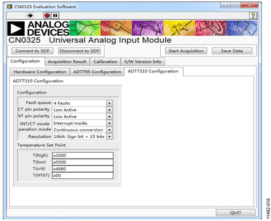Select the AD7795 Configuration sub-tab
Image resolution: width=271 pixels, height=221 pixels.
(97, 72)
